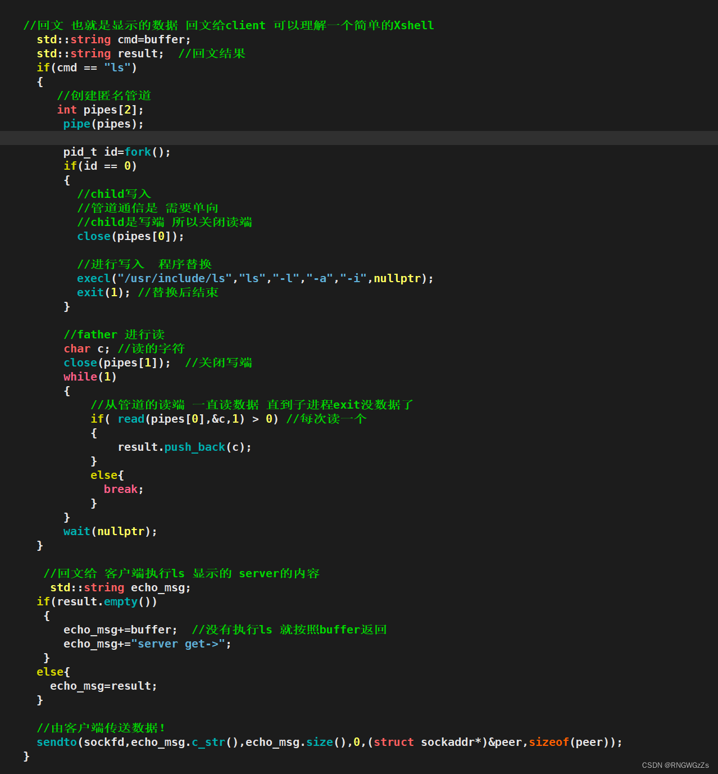This screenshot has height=774, width=718.
Task: Click the 'pipe(pipes);' call
Action: click(x=103, y=124)
